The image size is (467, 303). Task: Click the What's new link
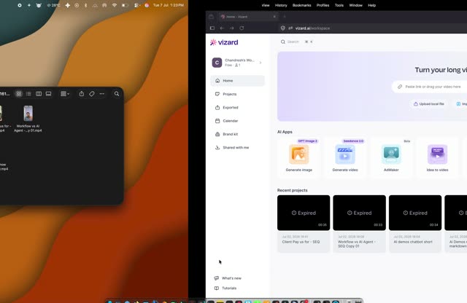point(228,278)
